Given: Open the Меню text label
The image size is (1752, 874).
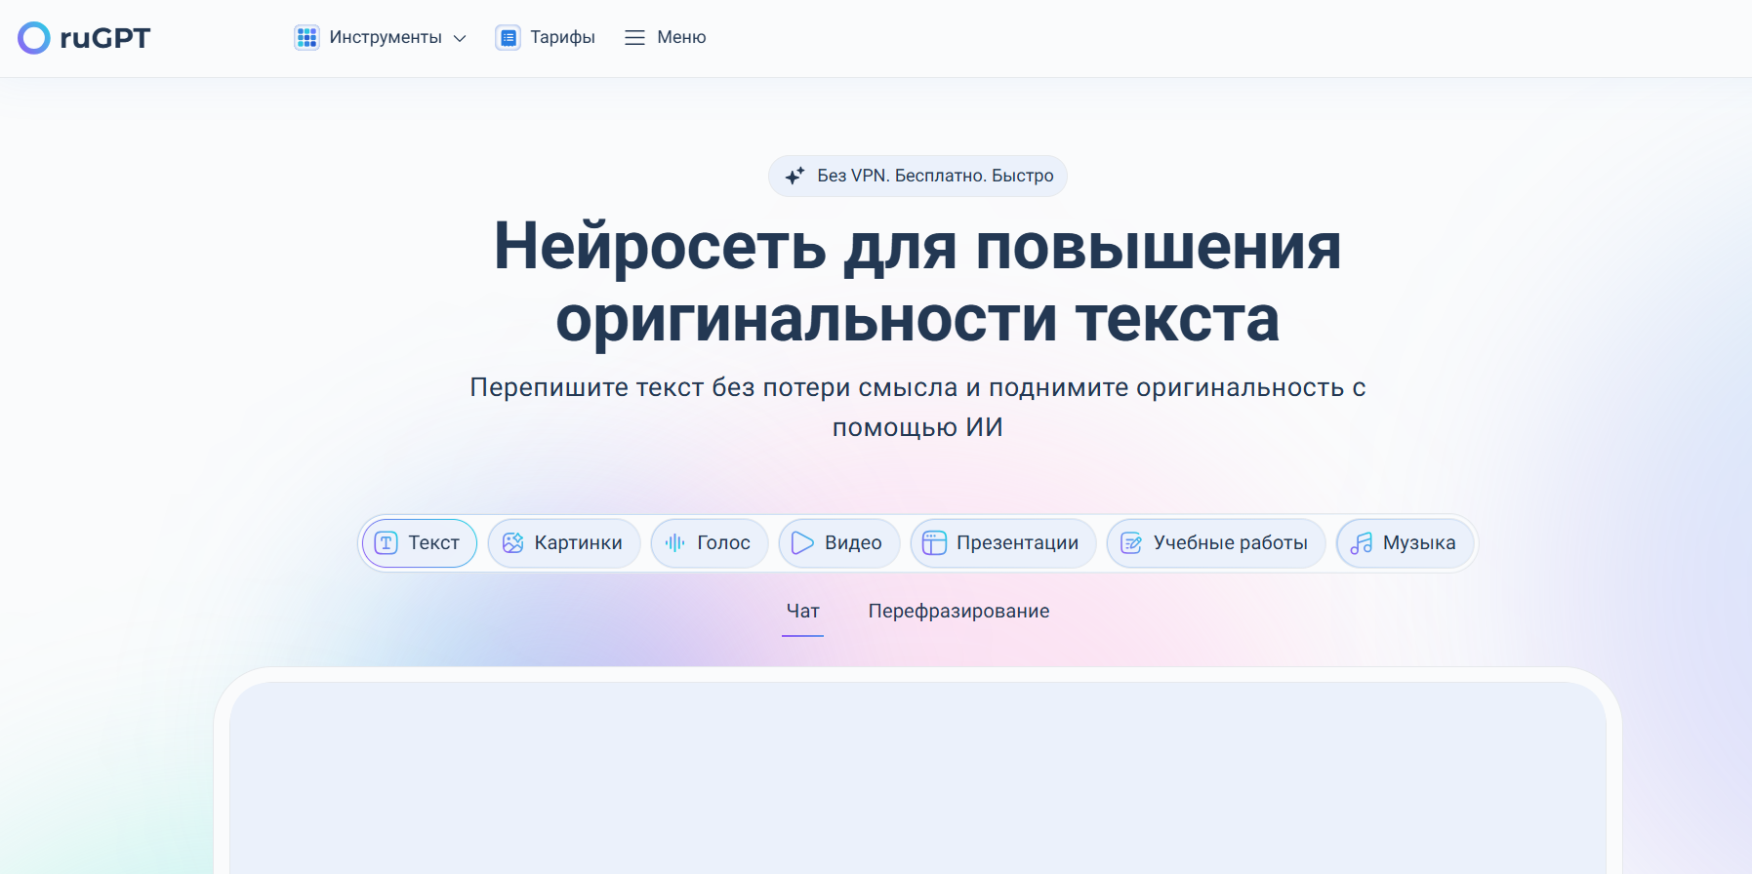Looking at the screenshot, I should [x=681, y=38].
